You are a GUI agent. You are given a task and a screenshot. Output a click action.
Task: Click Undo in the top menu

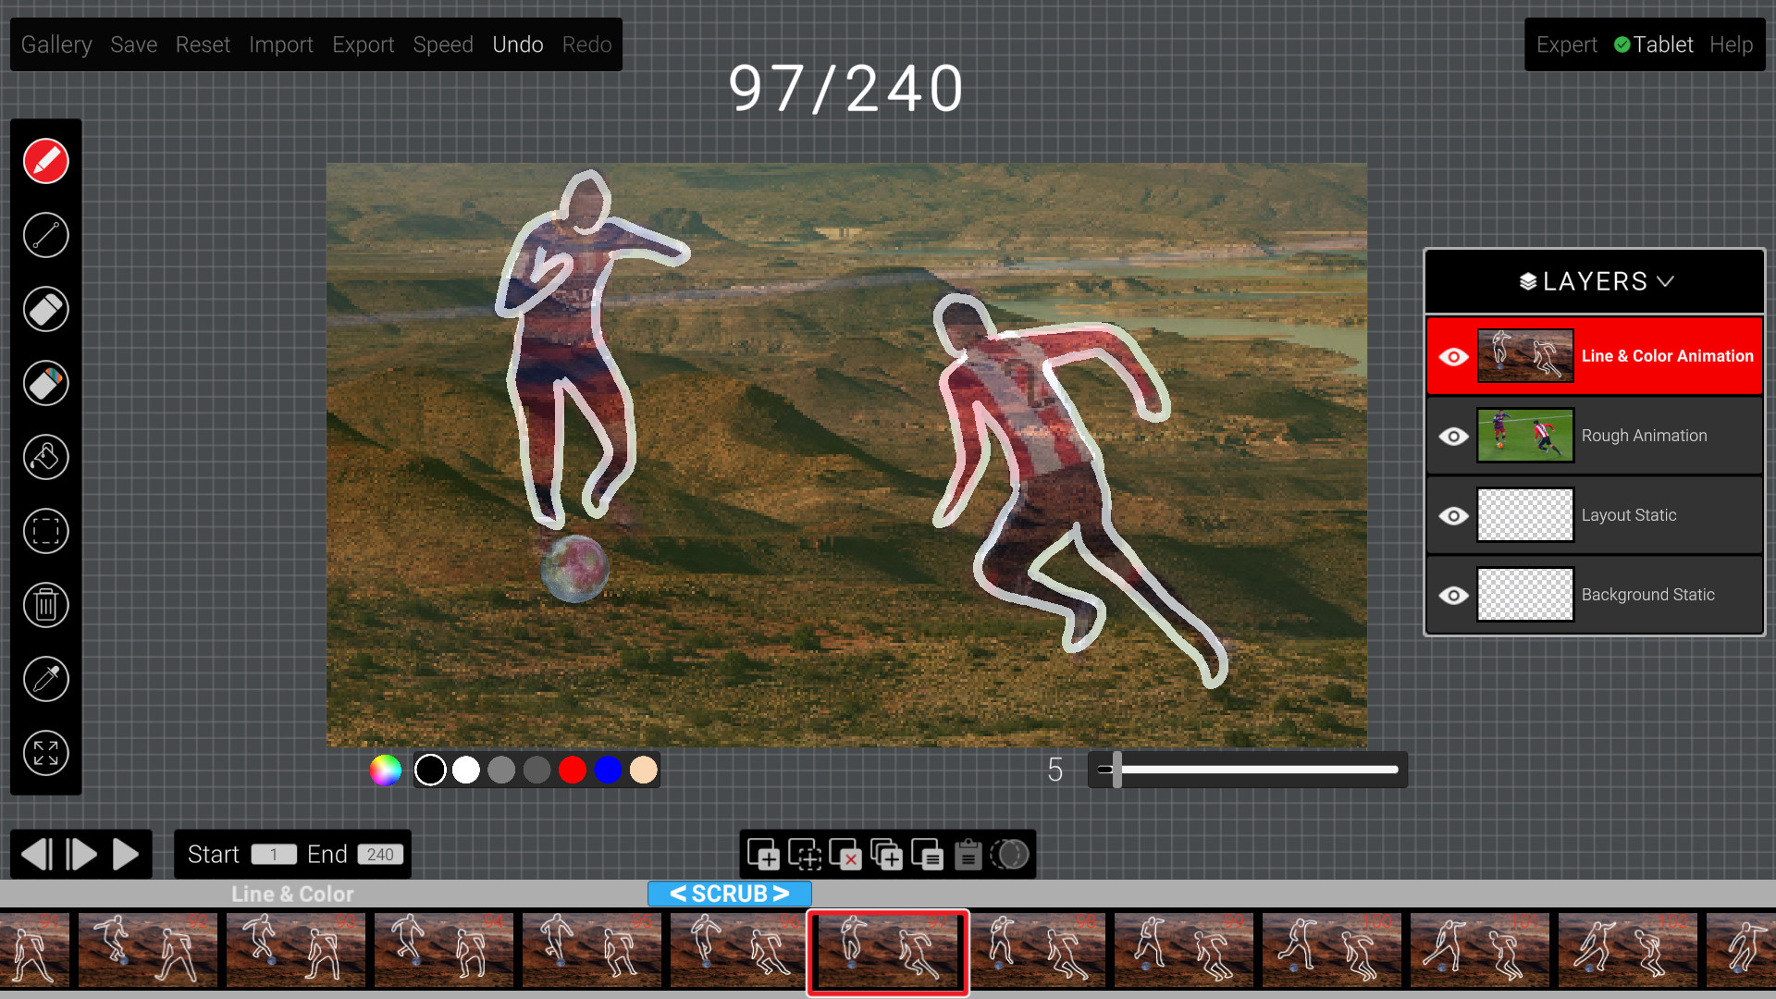(517, 44)
